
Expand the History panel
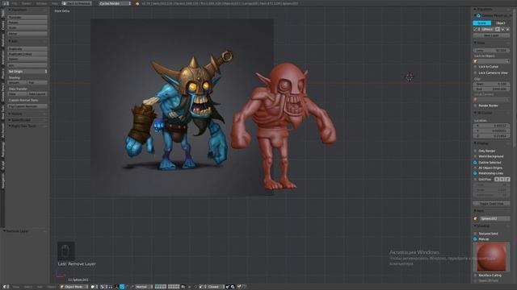point(15,114)
